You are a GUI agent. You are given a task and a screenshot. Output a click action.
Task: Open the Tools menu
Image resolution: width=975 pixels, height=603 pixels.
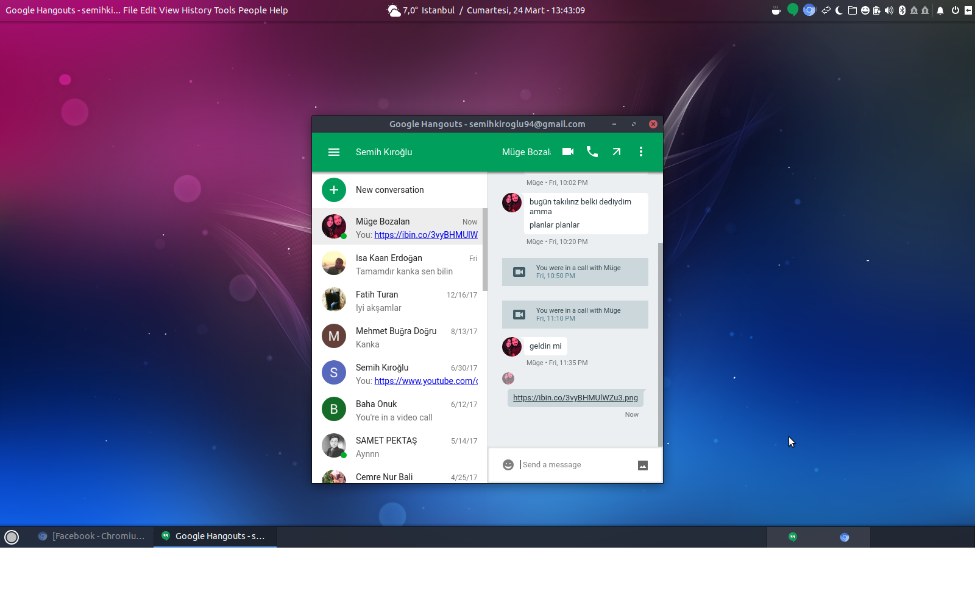click(224, 10)
